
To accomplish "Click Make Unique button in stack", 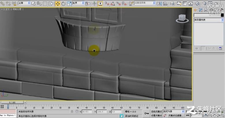I will coord(209,49).
